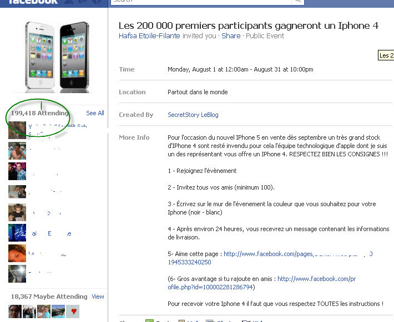Click the '18,367 Maybe Attending' count

49,297
